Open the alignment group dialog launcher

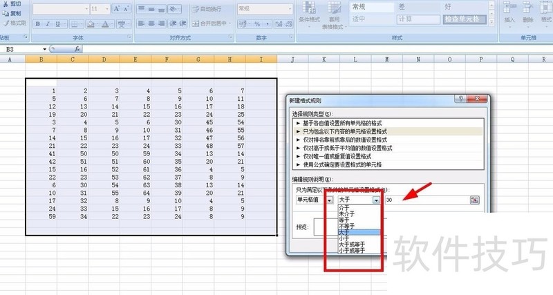(230, 37)
